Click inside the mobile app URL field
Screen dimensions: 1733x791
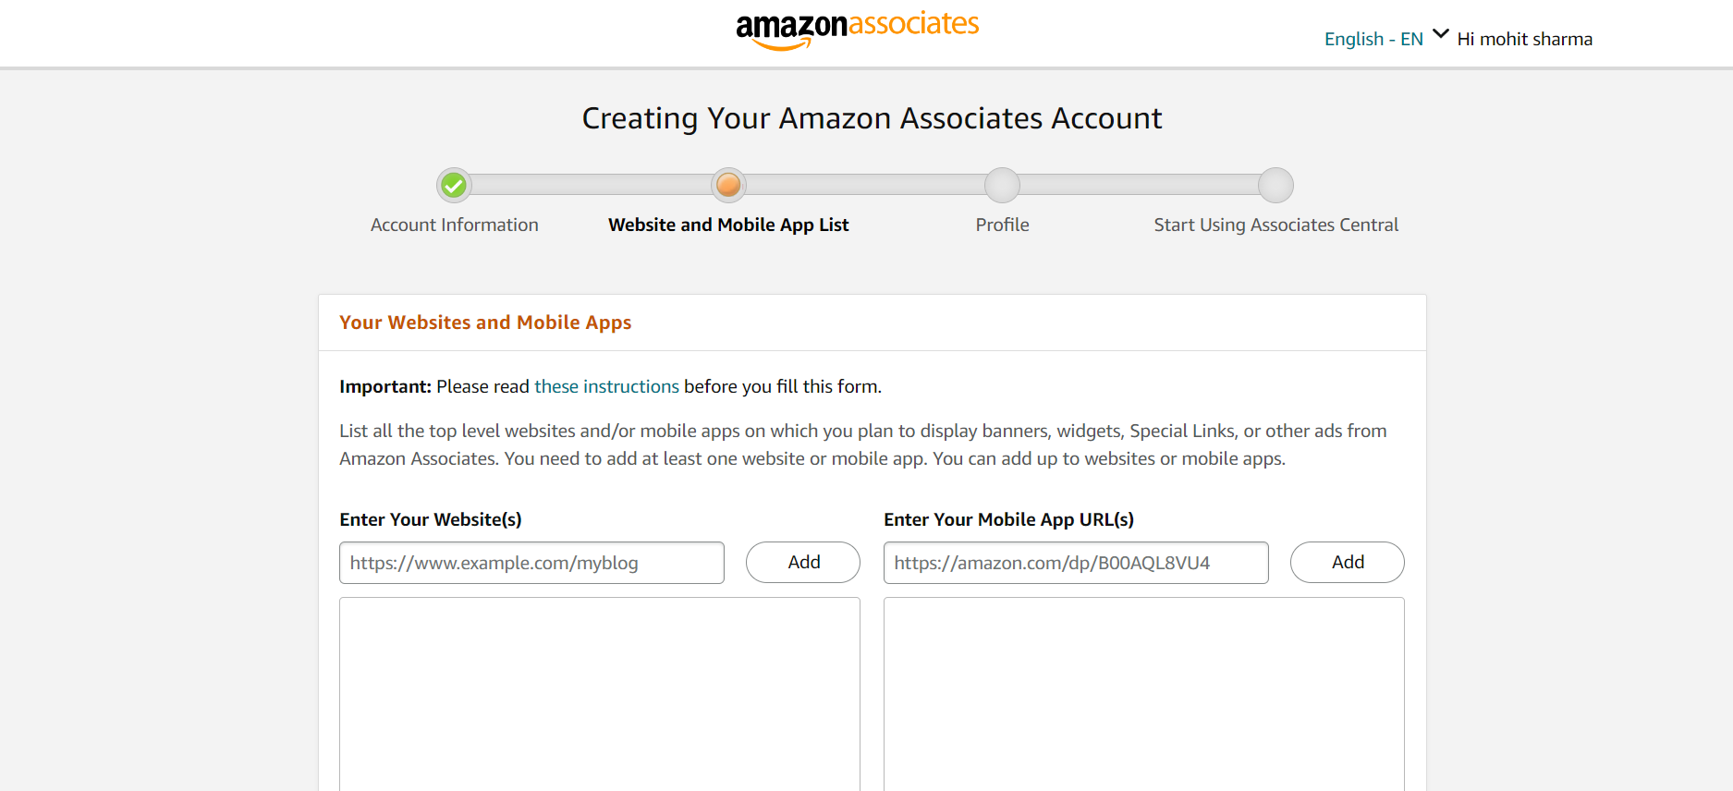tap(1076, 562)
